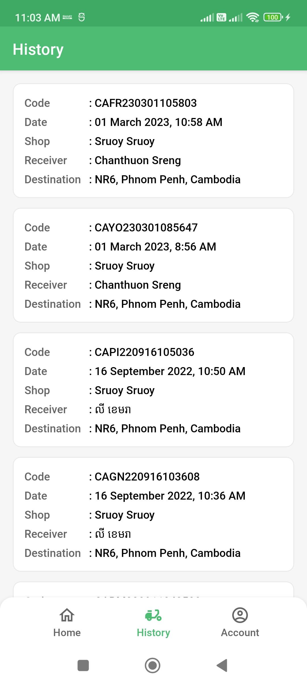Tap Chanthuon Sreng in the 8:56 AM order
The image size is (307, 684).
tap(138, 285)
